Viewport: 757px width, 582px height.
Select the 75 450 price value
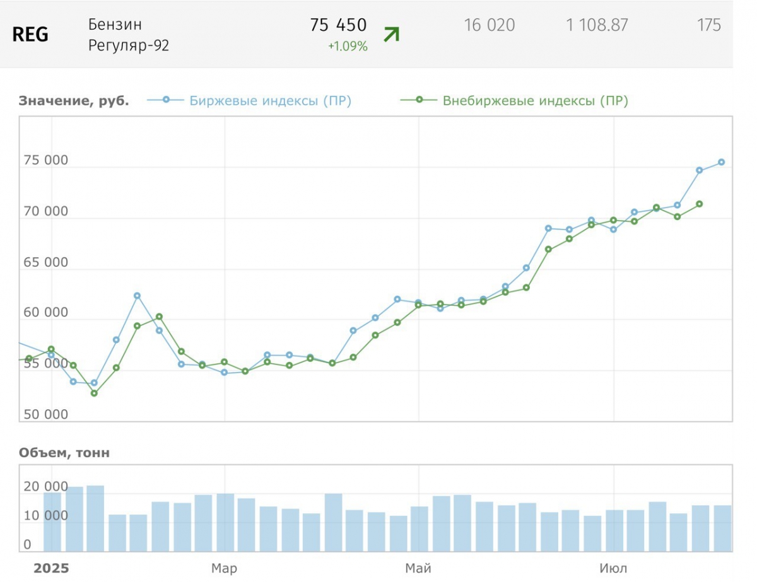pos(338,25)
